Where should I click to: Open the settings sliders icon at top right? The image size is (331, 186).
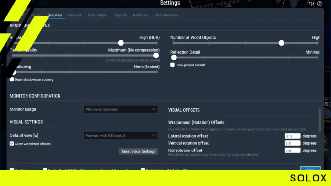(311, 4)
